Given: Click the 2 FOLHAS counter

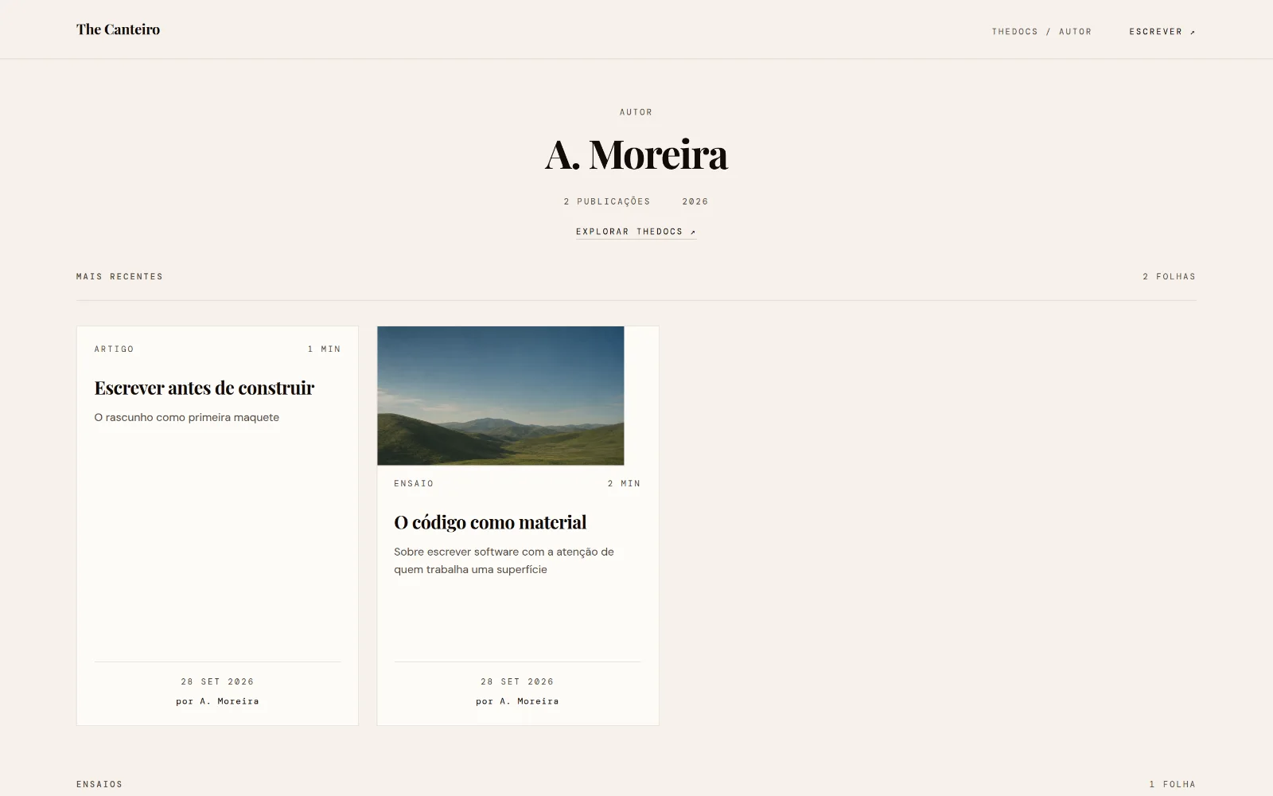Looking at the screenshot, I should pos(1169,276).
